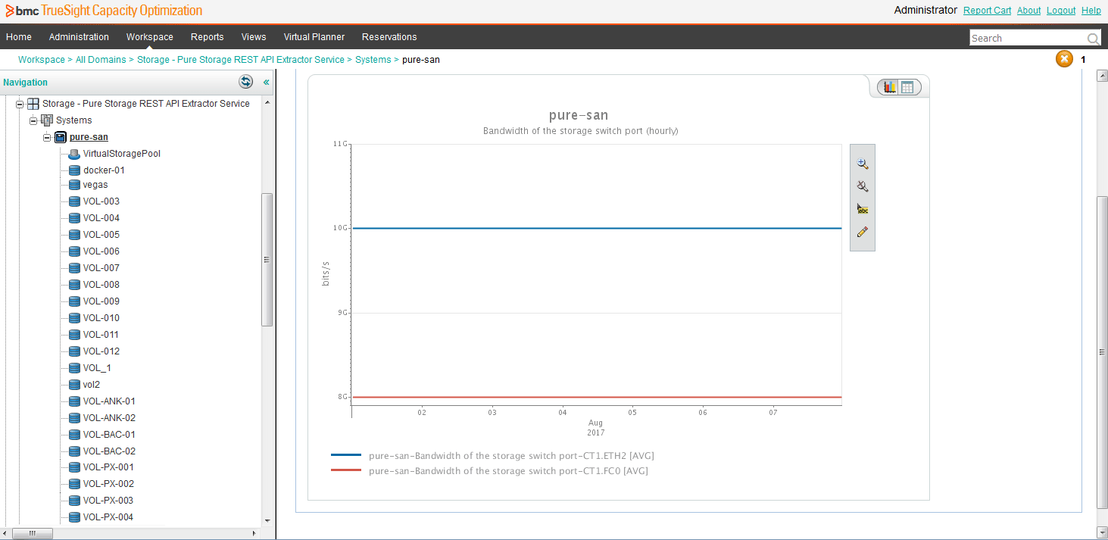1108x540 pixels.
Task: Open the Reports menu
Action: point(208,37)
